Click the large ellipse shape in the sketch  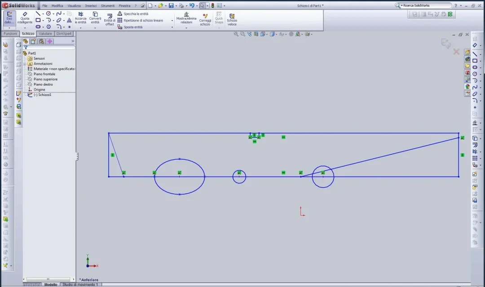point(179,177)
